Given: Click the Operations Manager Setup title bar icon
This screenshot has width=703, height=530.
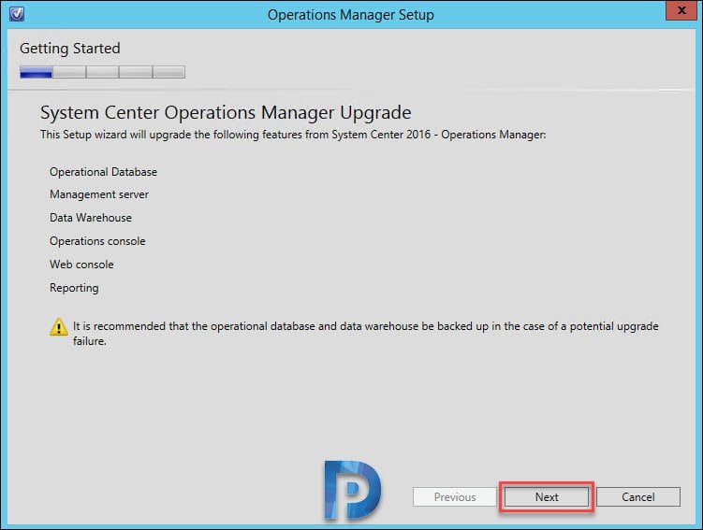Looking at the screenshot, I should point(17,14).
